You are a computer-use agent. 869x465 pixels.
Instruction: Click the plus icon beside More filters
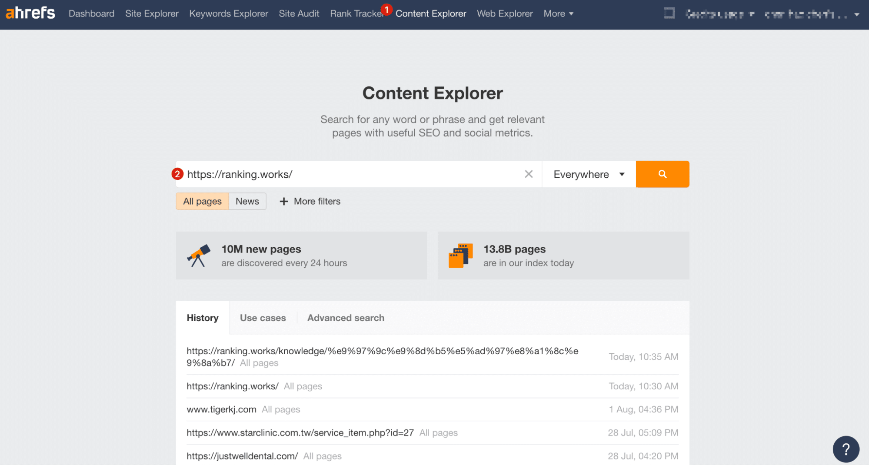coord(284,202)
